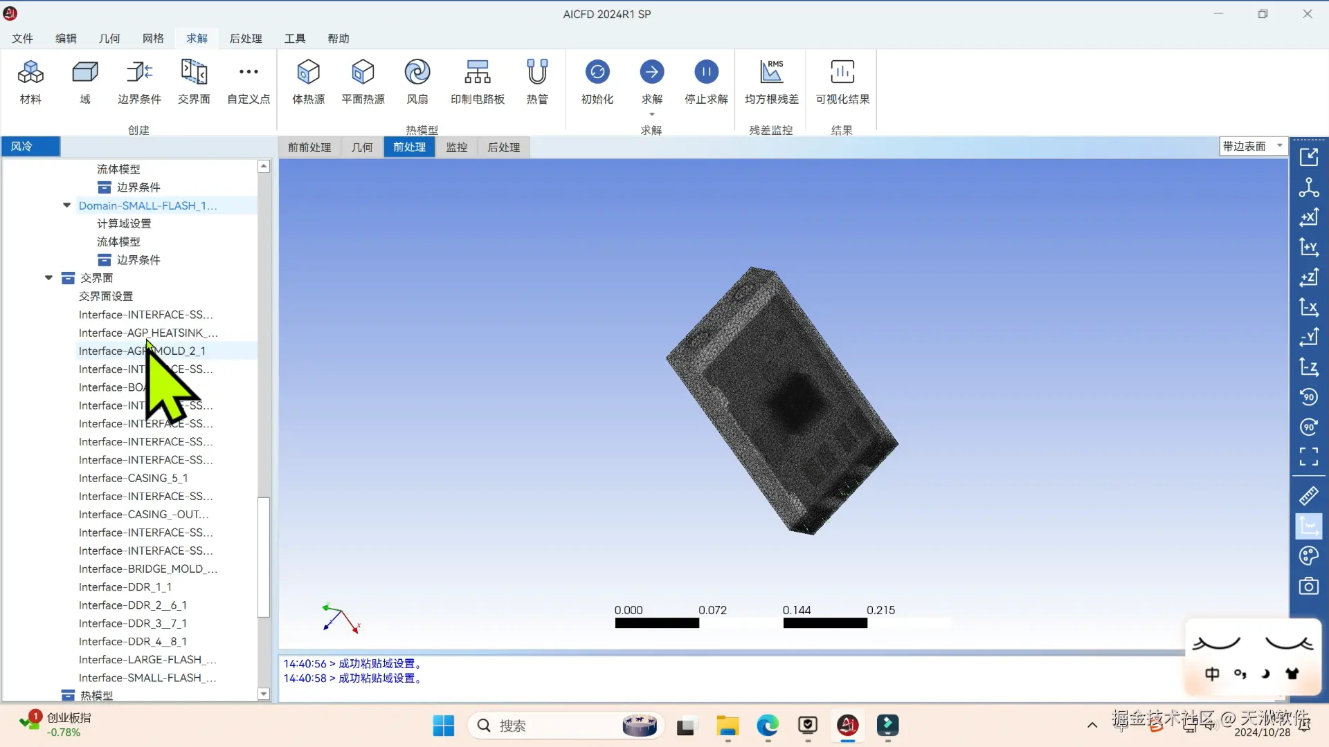Switch to the 监控 tab

click(x=456, y=147)
